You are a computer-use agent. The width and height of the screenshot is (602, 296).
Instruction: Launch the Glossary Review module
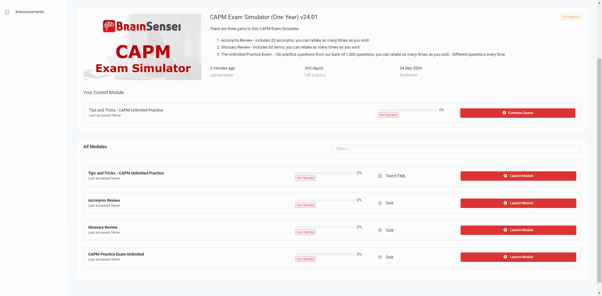pos(518,230)
